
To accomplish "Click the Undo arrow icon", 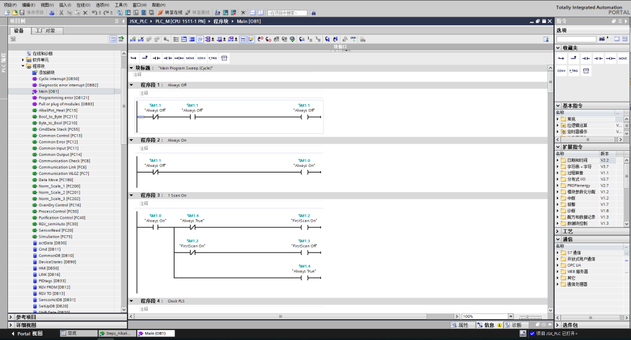I will (94, 13).
